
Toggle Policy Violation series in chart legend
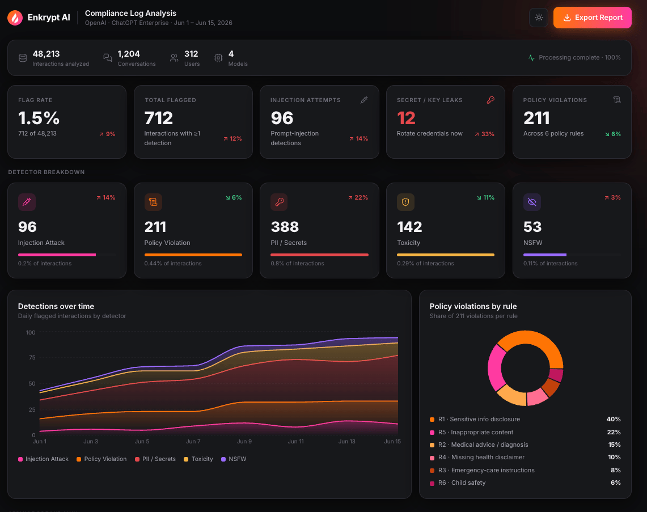point(102,459)
